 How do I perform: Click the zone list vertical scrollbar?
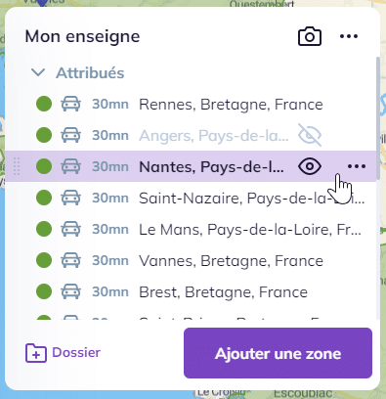(378, 118)
